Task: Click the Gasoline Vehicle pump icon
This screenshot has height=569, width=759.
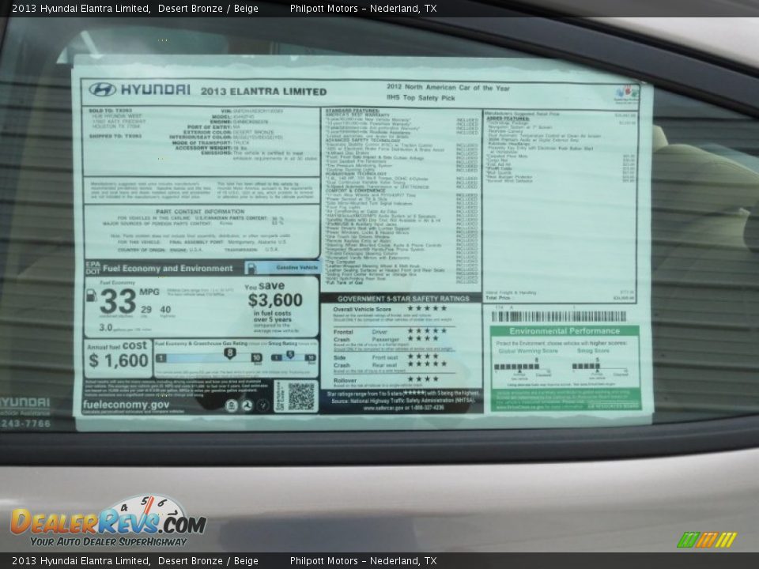Action: click(x=253, y=268)
